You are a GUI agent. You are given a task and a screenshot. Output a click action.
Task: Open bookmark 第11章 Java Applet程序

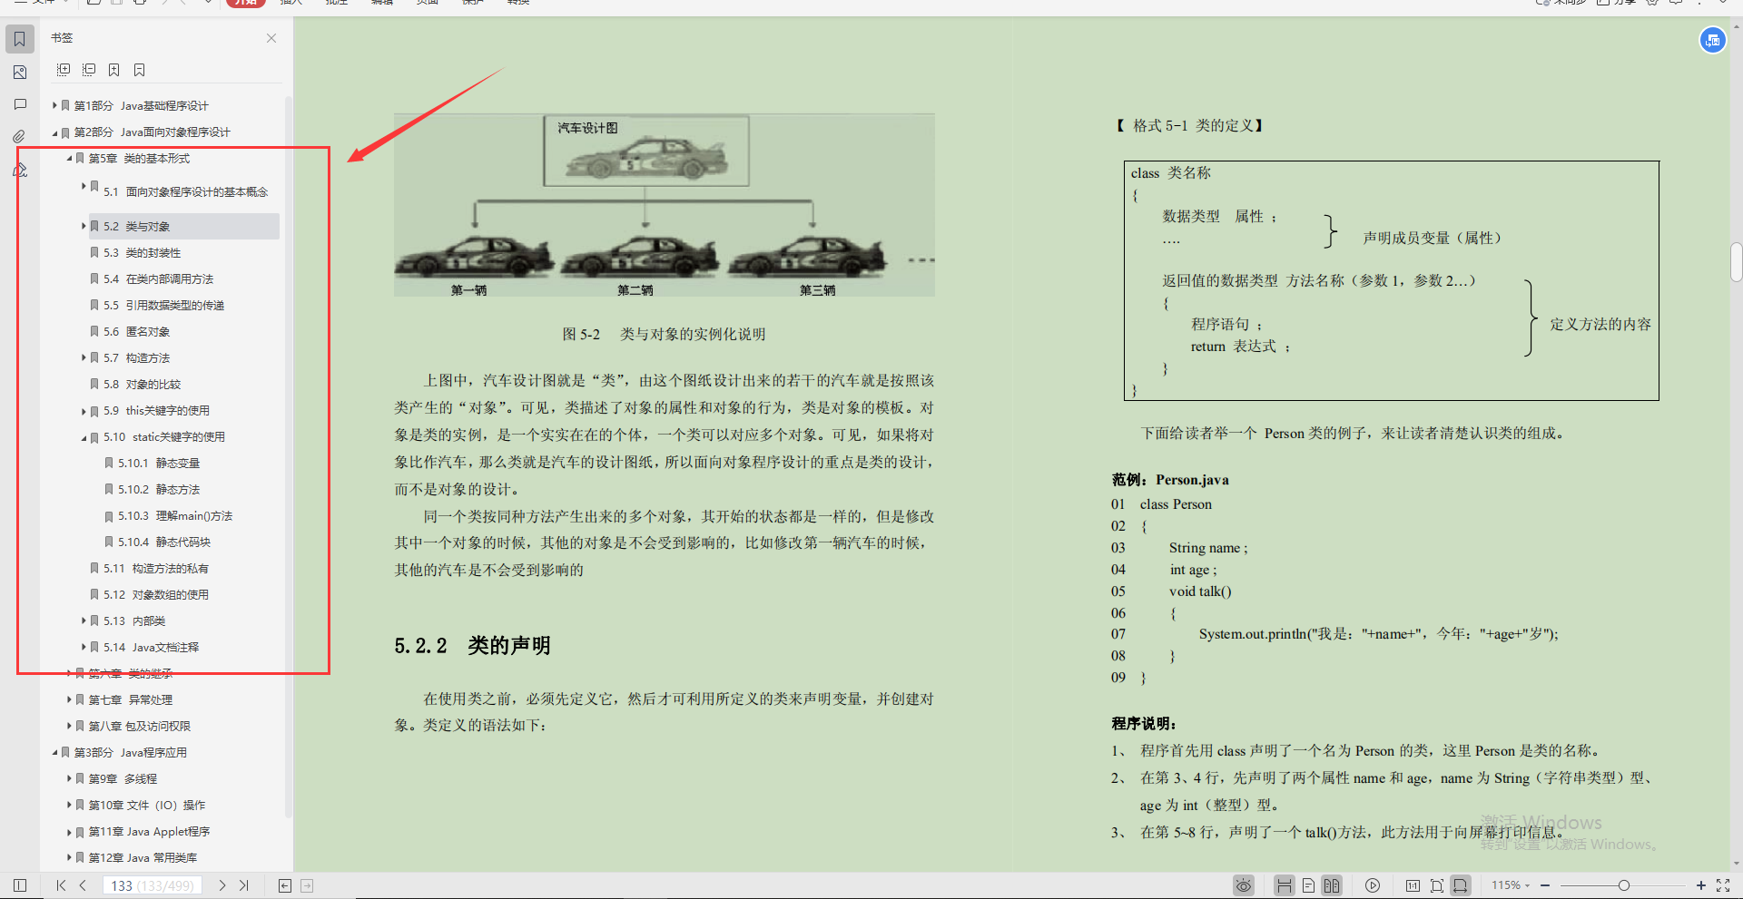[x=149, y=831]
